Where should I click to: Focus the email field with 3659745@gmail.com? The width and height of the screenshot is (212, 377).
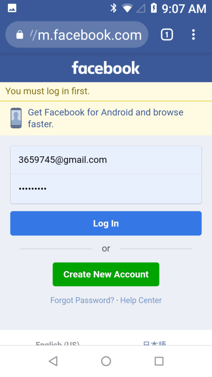click(106, 160)
